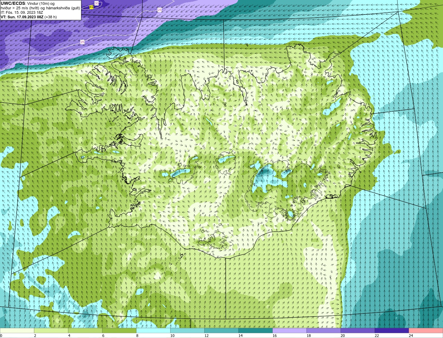
Task: Click the turquoise 10–12 m/s legend swatch
Action: click(x=188, y=331)
